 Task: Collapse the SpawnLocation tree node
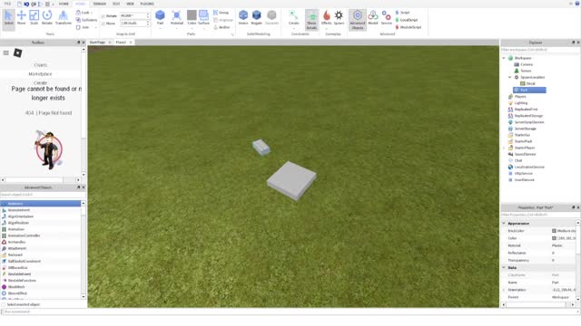click(510, 77)
